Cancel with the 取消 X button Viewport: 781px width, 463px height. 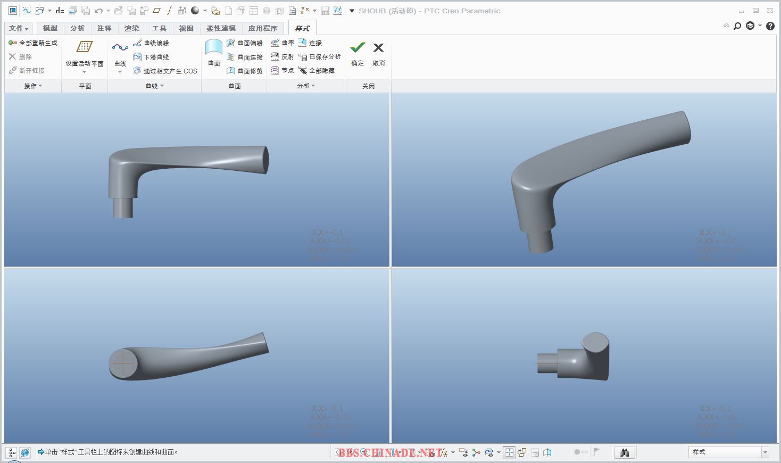click(378, 52)
